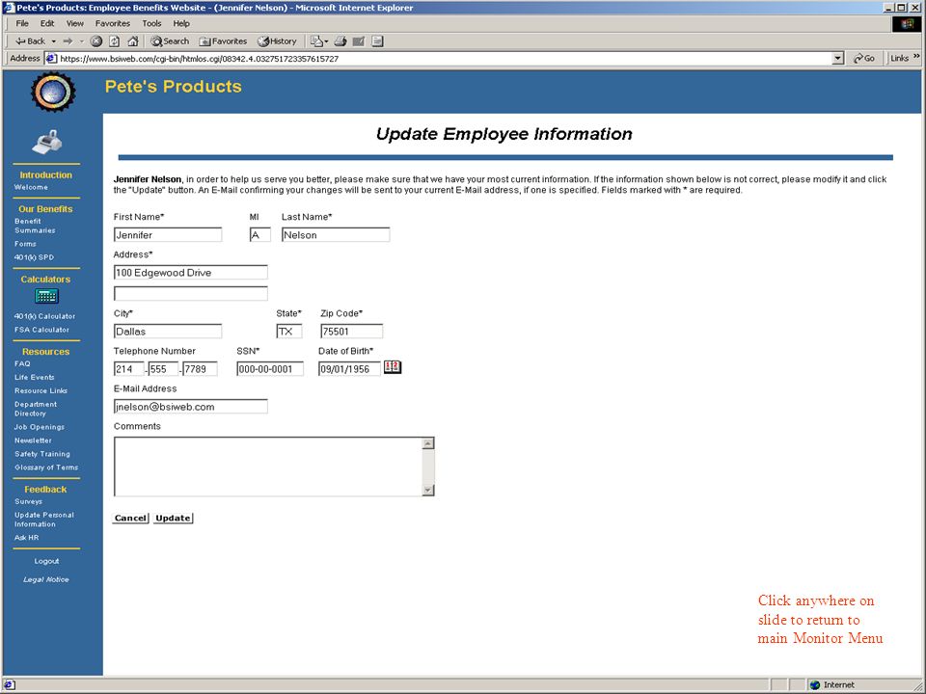Open the Edit menu
The image size is (926, 694).
[x=47, y=23]
